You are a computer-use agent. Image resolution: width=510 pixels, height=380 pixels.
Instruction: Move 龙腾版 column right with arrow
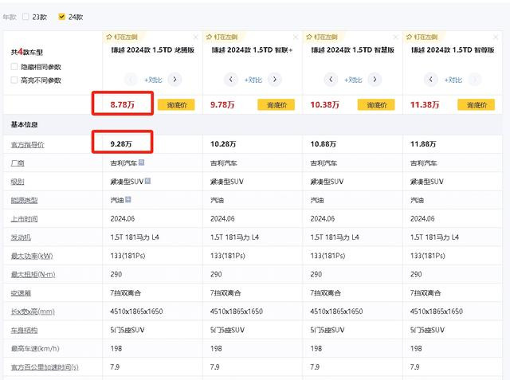(x=175, y=80)
